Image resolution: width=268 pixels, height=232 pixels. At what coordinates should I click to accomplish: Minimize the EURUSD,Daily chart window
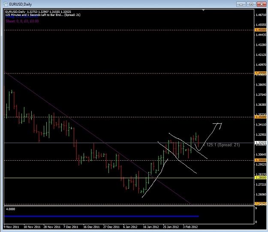241,4
